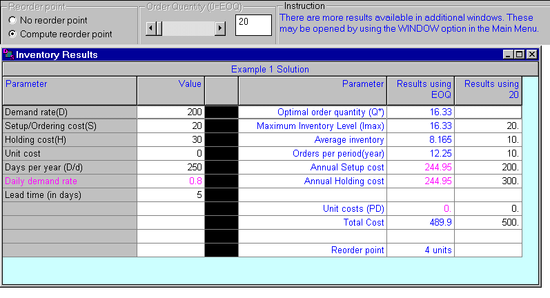
Task: Select the Holding cost value cell 30
Action: point(170,139)
